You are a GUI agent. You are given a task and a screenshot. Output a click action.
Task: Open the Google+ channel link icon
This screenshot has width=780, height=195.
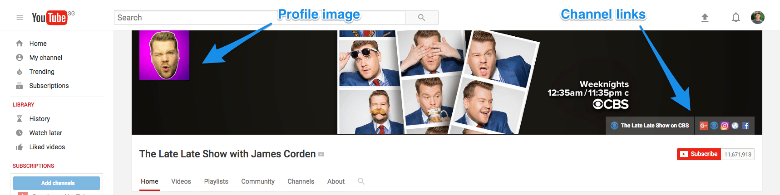(x=704, y=126)
